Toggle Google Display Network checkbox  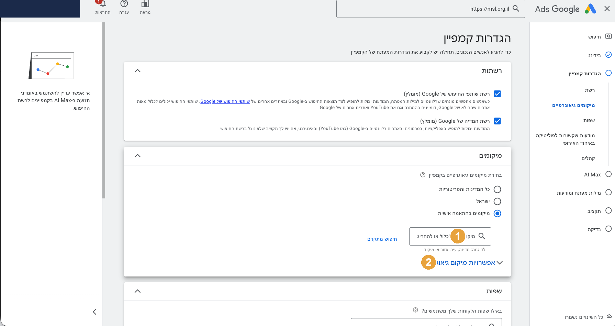(497, 121)
